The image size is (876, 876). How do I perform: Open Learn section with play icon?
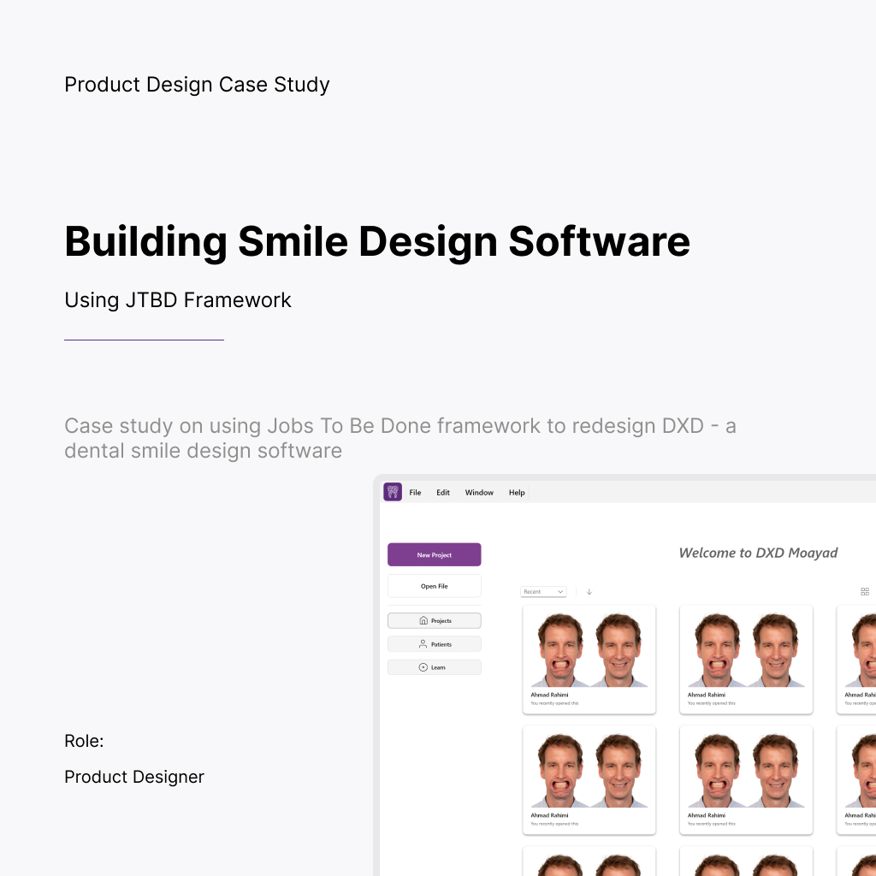pos(435,667)
